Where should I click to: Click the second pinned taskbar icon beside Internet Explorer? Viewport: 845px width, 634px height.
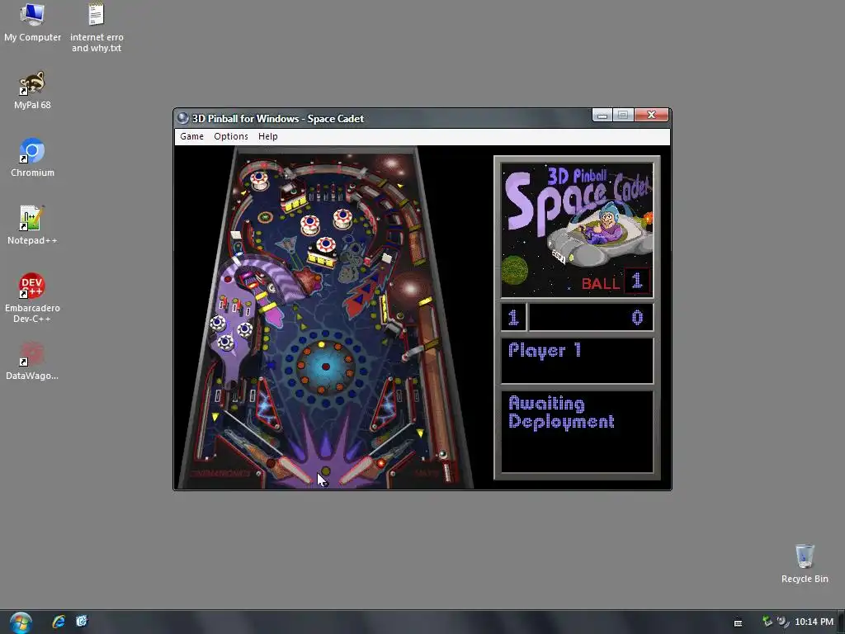pyautogui.click(x=82, y=622)
